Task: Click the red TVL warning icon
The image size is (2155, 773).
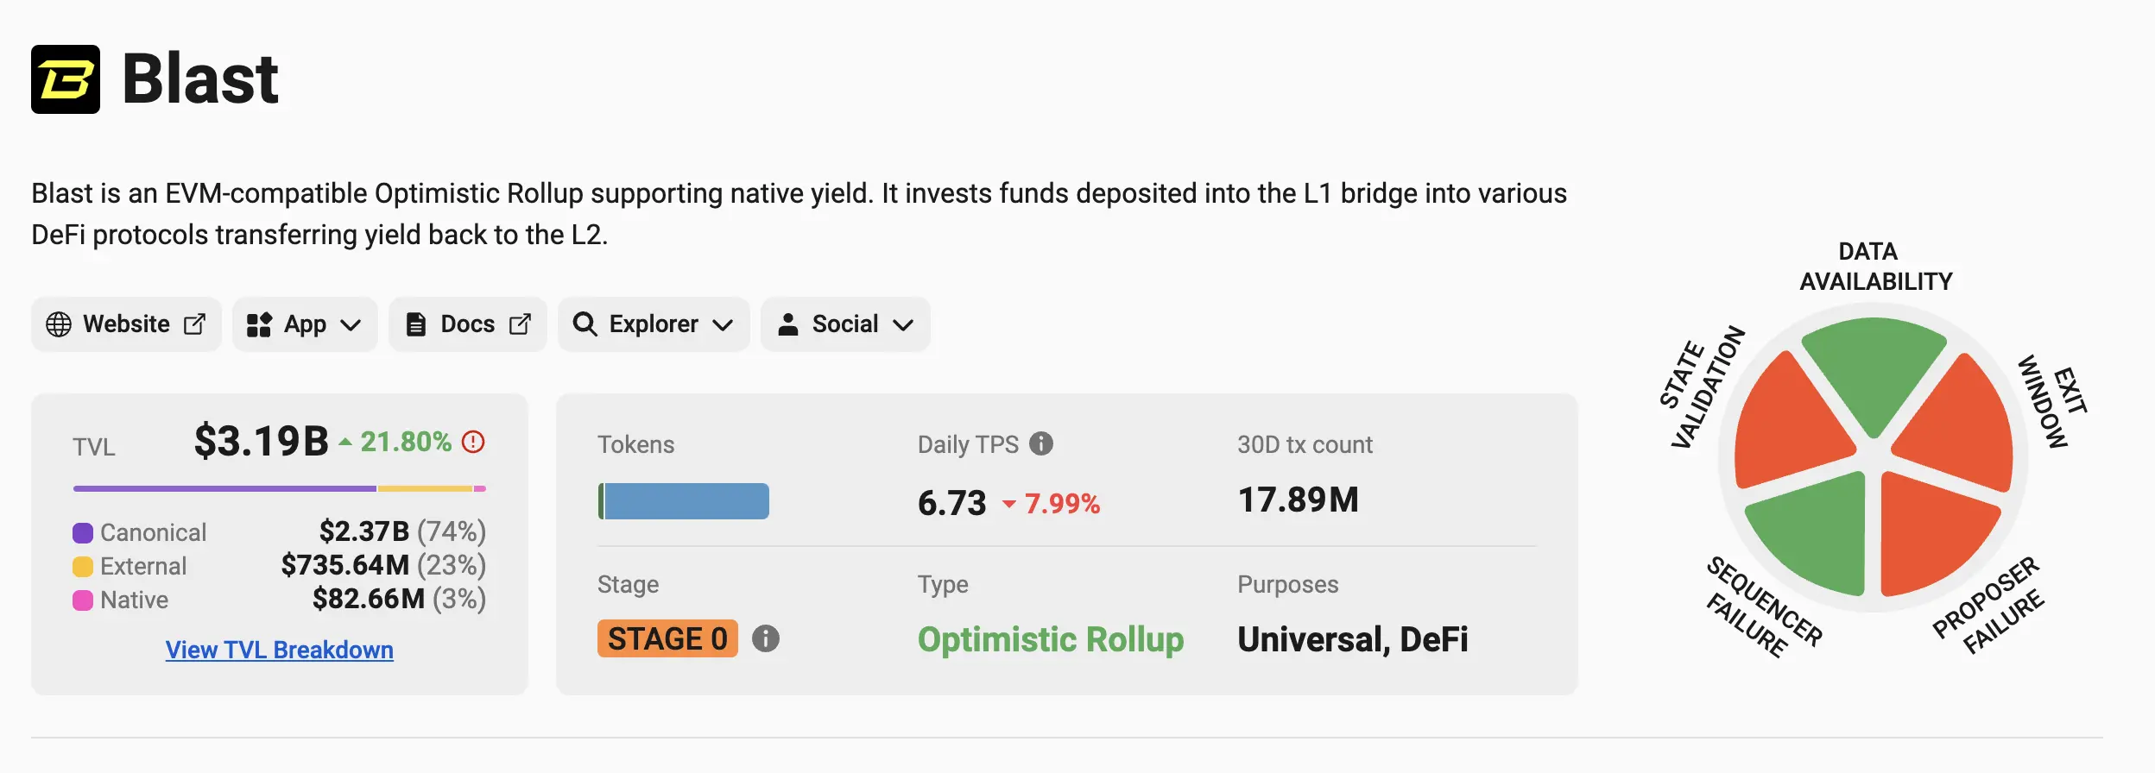Action: [473, 442]
